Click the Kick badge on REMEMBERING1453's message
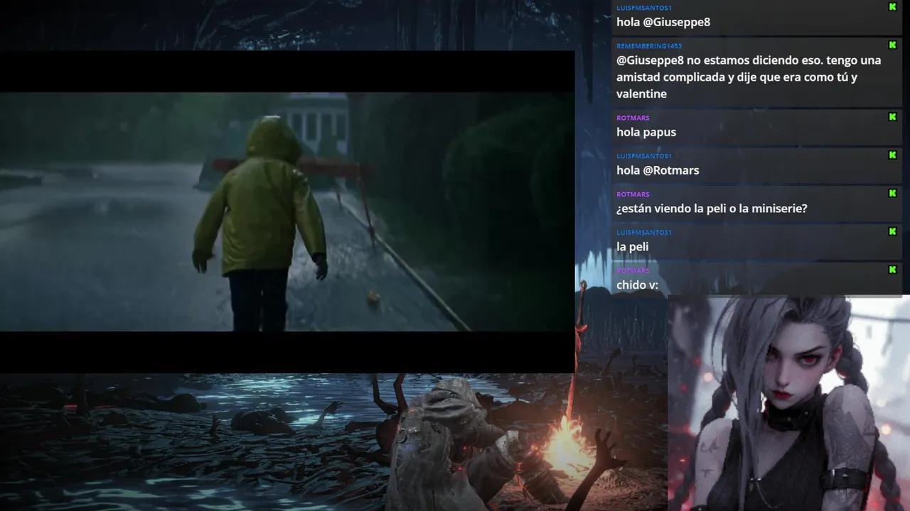Viewport: 910px width, 511px height. pyautogui.click(x=892, y=45)
